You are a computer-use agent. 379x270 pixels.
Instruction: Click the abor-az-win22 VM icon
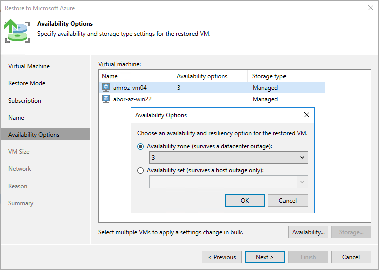(106, 99)
